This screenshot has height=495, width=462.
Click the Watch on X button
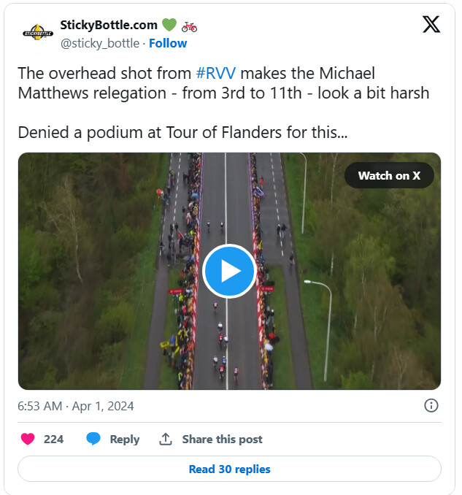[x=389, y=175]
